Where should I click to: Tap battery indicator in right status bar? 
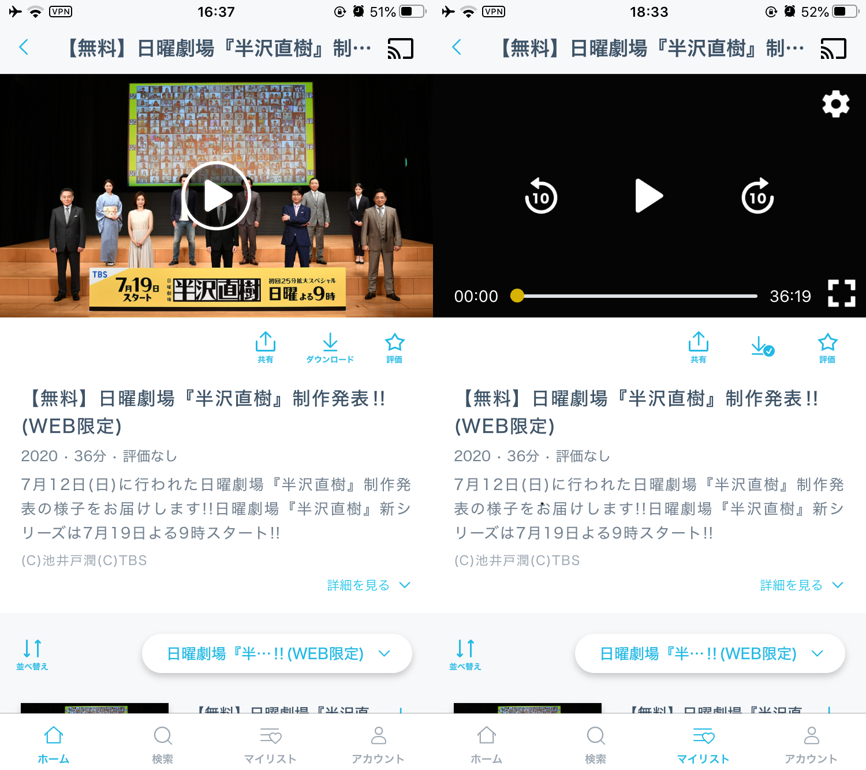pos(845,12)
